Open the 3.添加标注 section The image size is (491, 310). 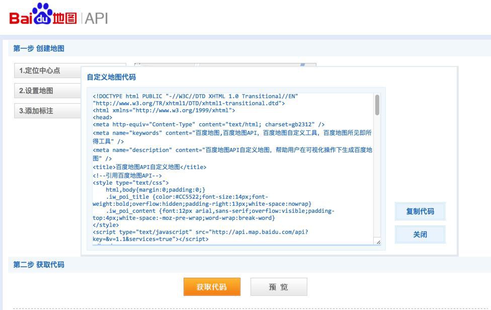pyautogui.click(x=48, y=111)
